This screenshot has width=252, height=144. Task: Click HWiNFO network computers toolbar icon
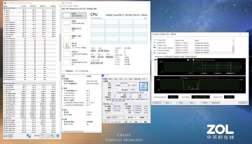(29, 136)
